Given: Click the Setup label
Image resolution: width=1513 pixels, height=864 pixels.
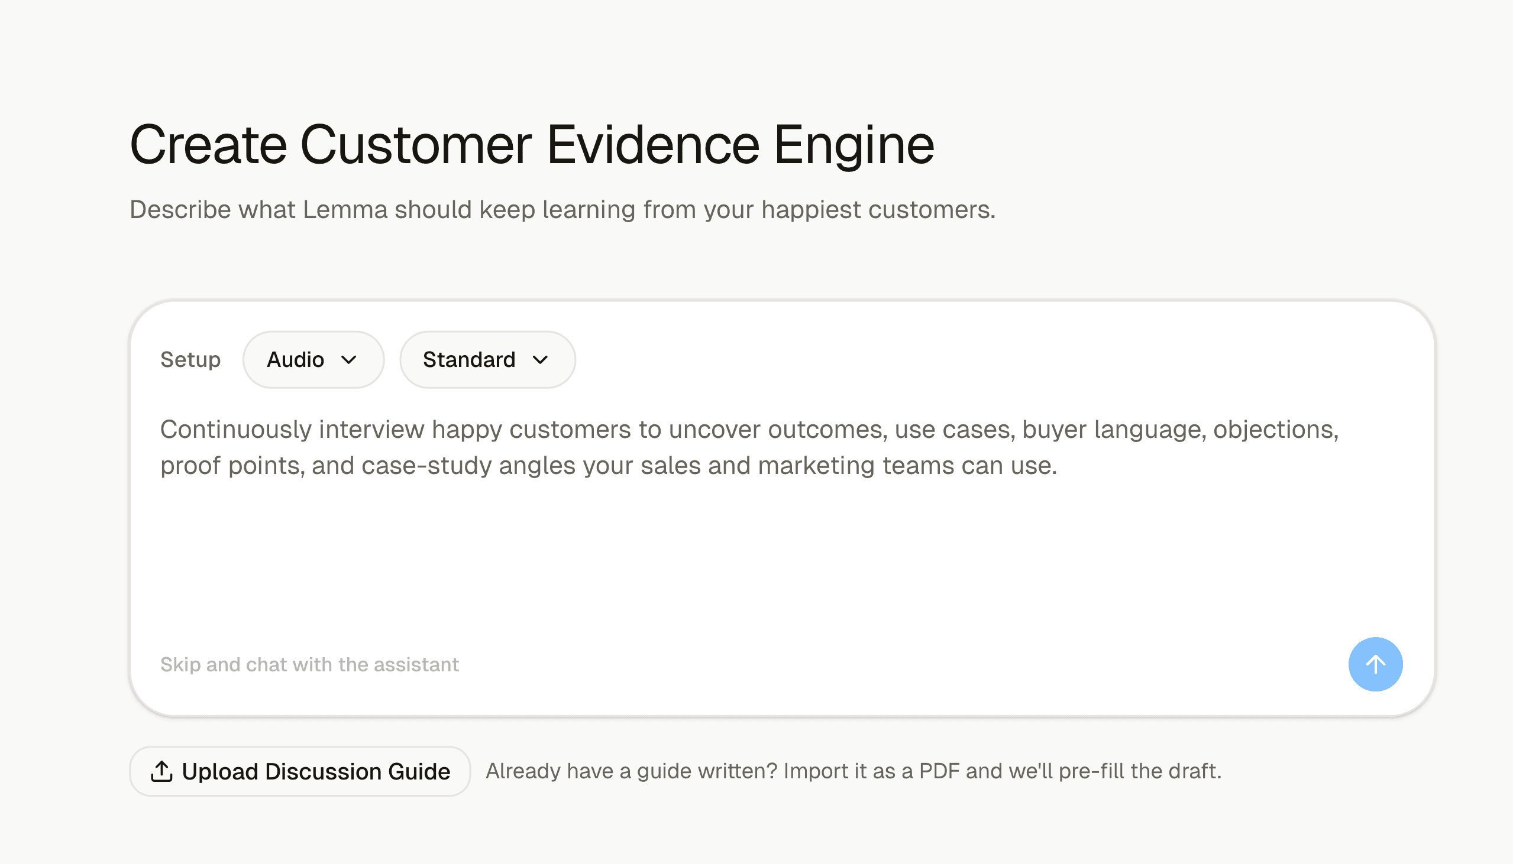Looking at the screenshot, I should [190, 359].
